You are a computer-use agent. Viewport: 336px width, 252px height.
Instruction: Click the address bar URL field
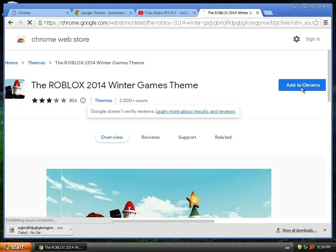click(178, 23)
